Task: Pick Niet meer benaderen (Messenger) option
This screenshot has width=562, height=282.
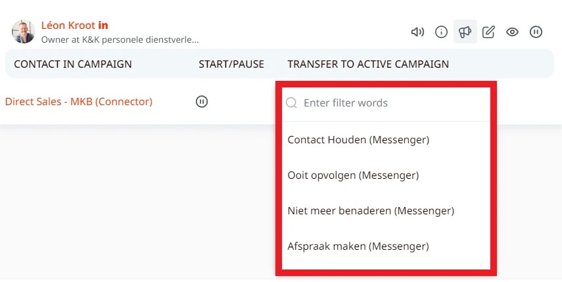Action: pos(371,210)
